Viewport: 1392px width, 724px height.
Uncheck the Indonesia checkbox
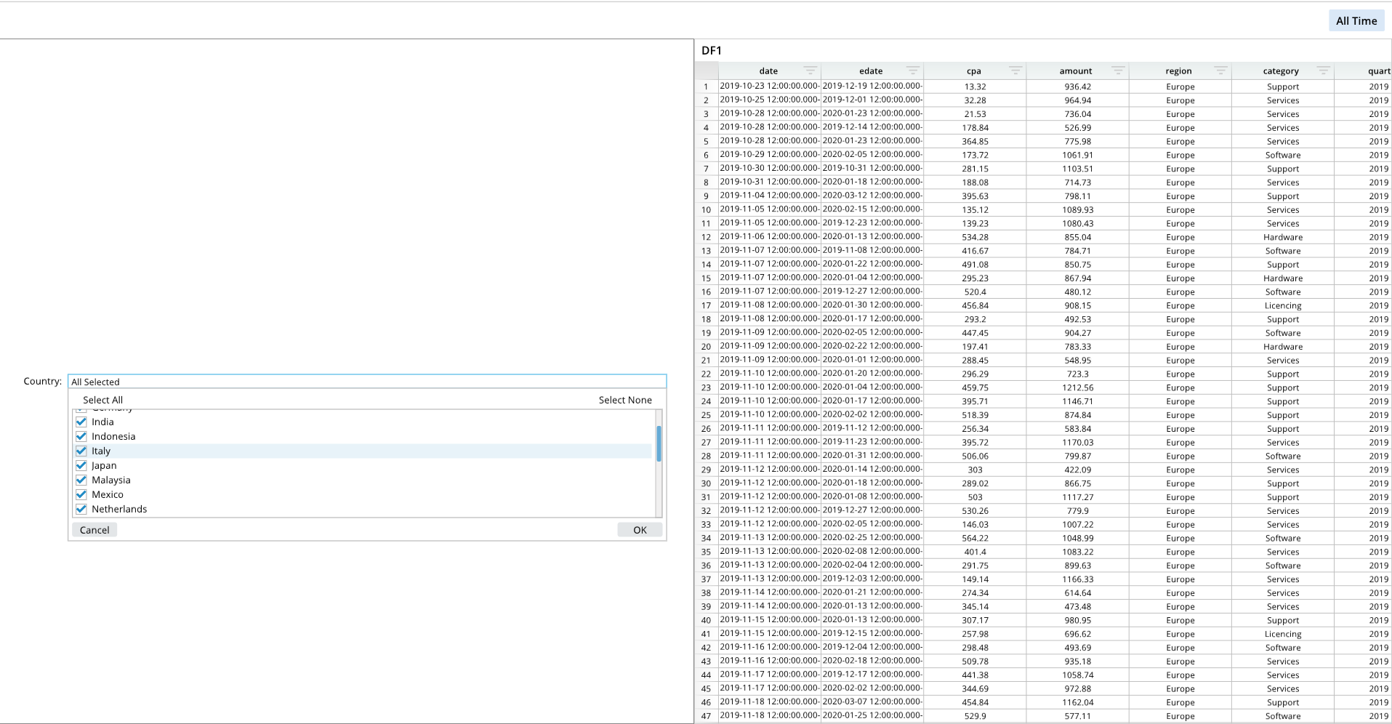click(81, 436)
